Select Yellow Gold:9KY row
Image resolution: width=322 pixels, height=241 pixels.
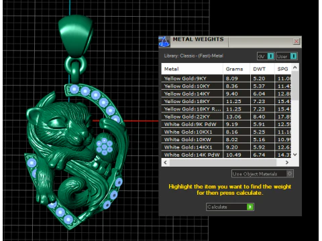pos(226,78)
